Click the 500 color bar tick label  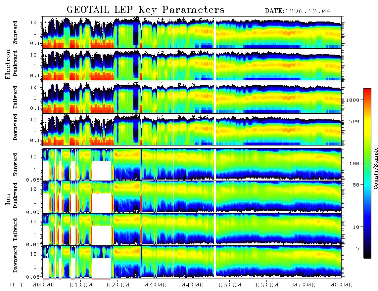[354, 121]
